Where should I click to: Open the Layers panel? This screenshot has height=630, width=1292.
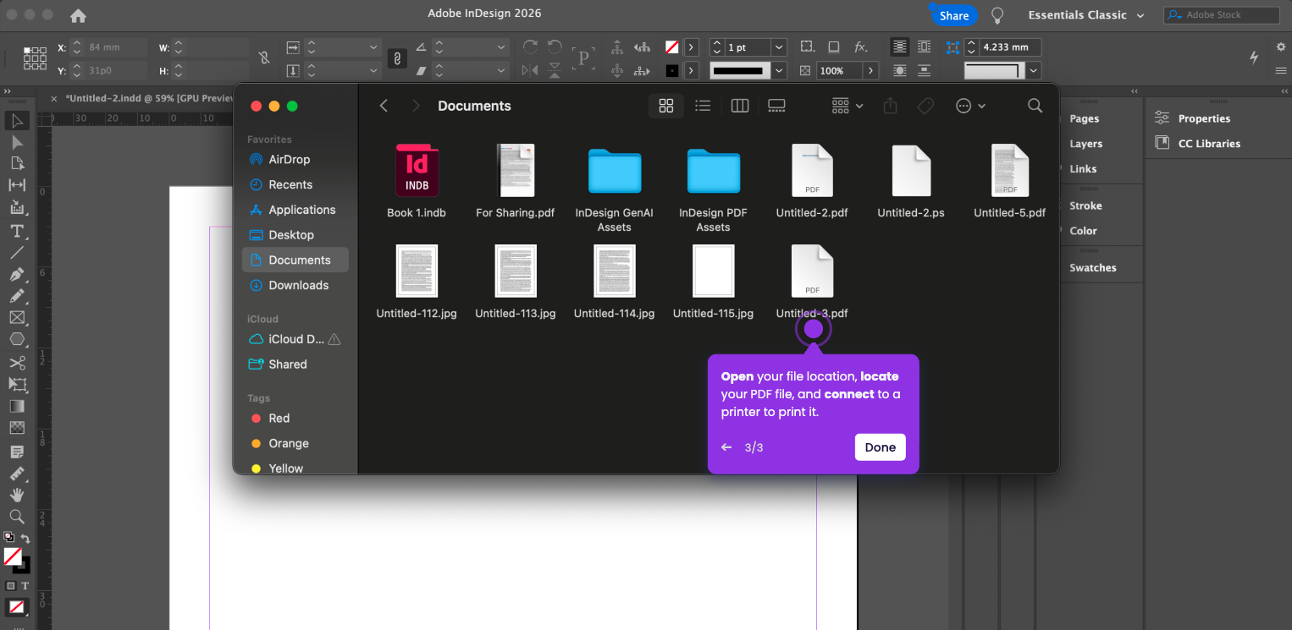click(x=1085, y=144)
